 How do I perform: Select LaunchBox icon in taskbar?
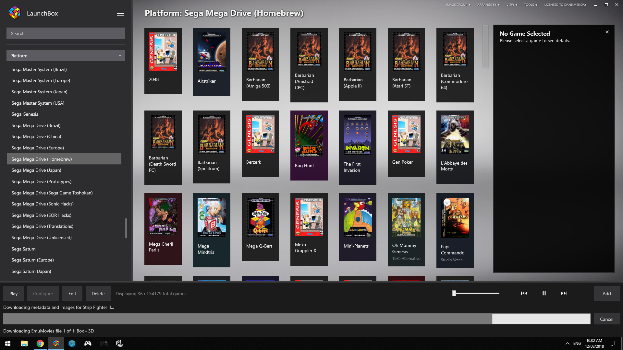pyautogui.click(x=56, y=344)
